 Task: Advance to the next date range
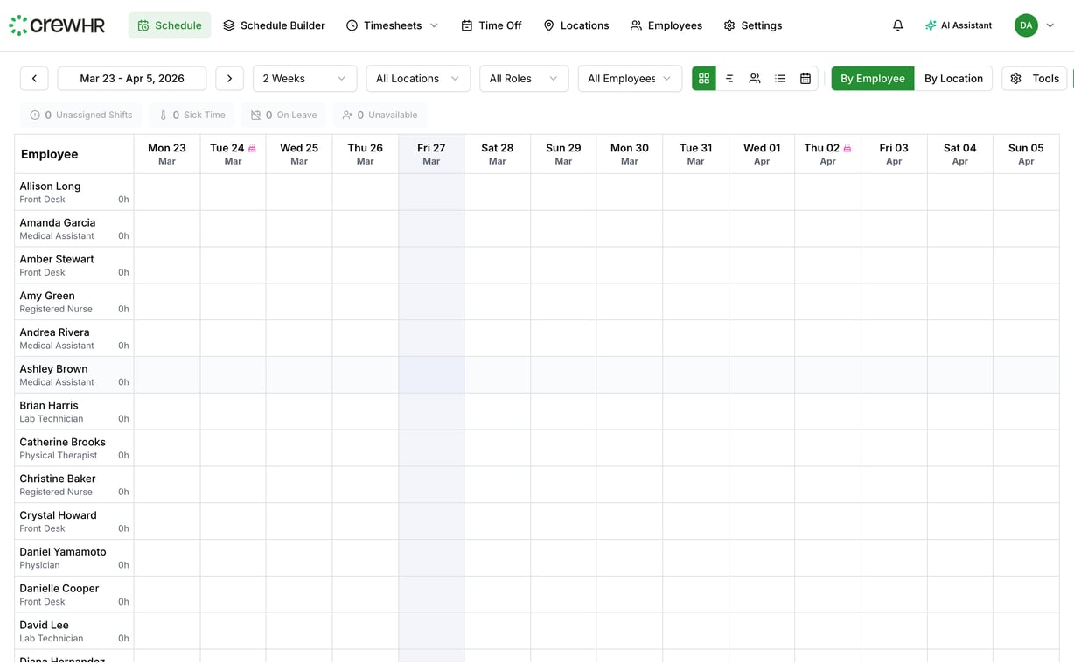tap(229, 78)
